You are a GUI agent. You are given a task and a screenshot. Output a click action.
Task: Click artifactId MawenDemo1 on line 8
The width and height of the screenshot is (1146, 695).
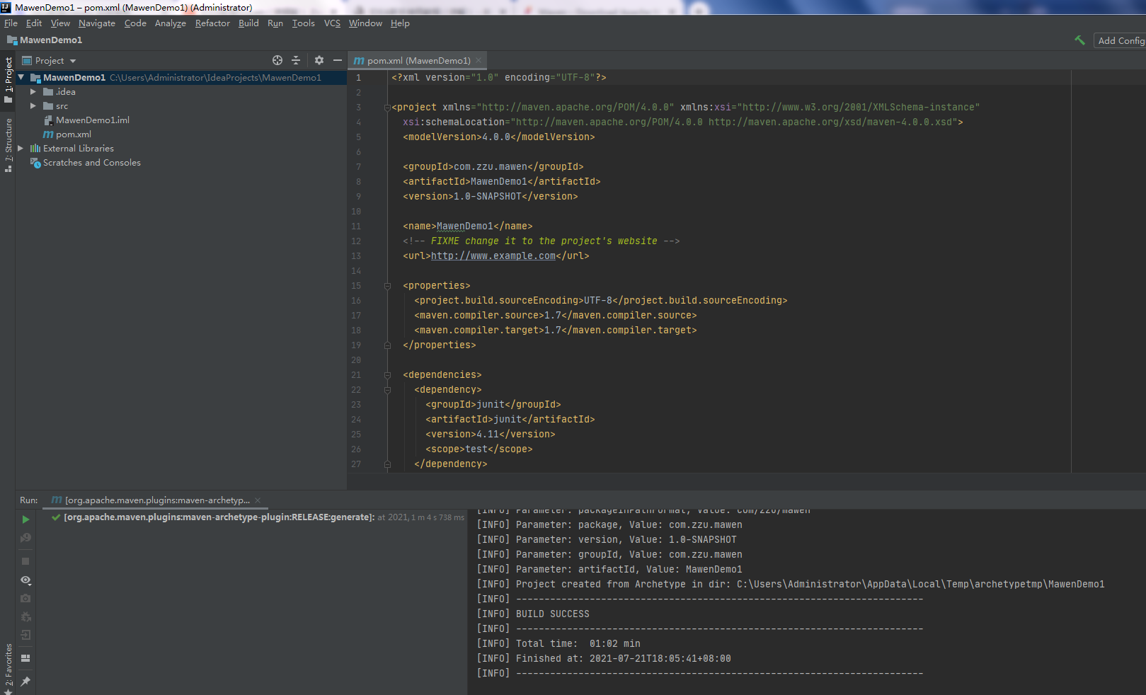tap(499, 182)
